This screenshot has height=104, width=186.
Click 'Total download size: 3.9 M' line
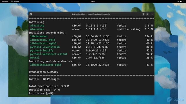click(49, 86)
